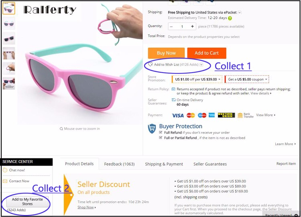Click the delivery time help question icon
The width and height of the screenshot is (301, 217).
pos(230,18)
